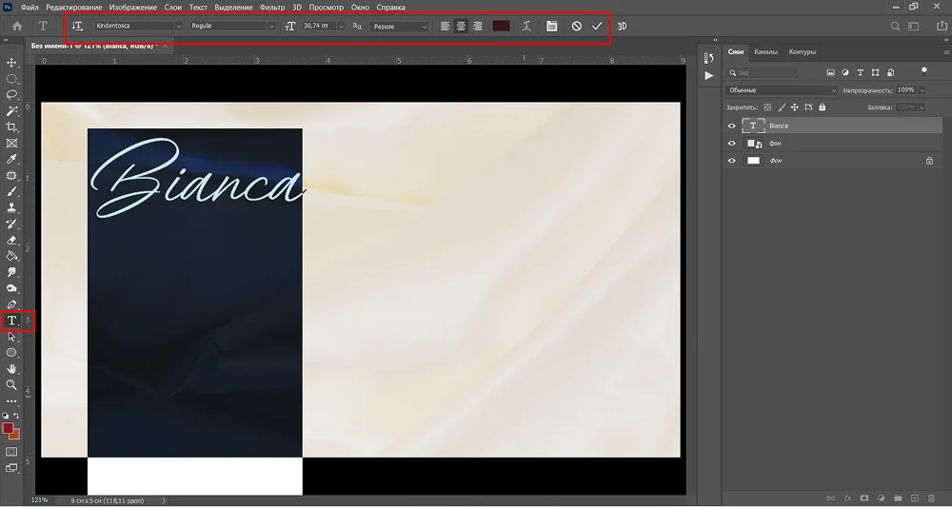Viewport: 952px width, 507px height.
Task: Click the background color swatch
Action: click(x=16, y=435)
